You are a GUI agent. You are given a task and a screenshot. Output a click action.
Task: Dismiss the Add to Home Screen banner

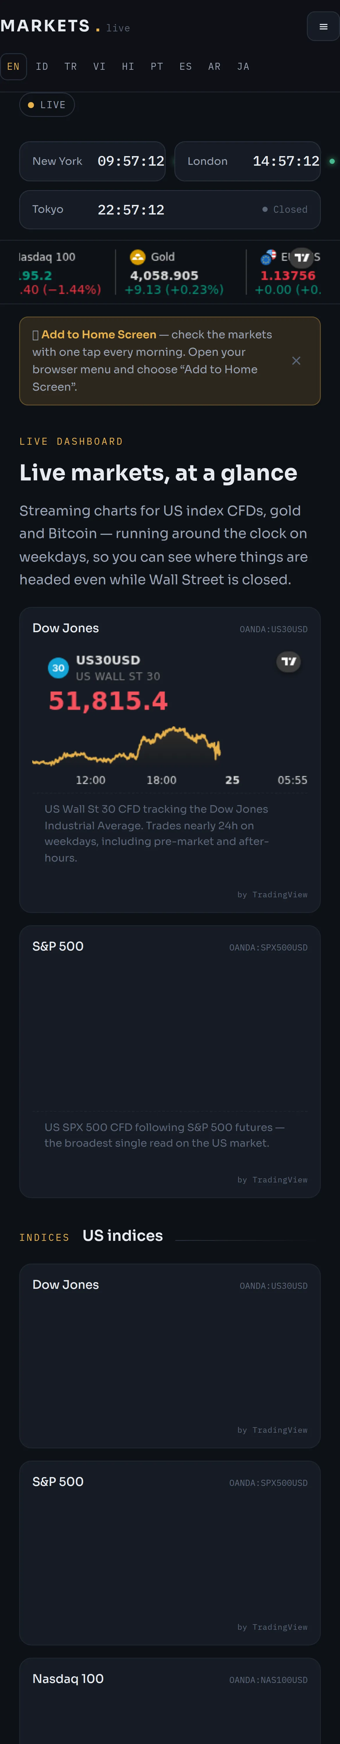(x=296, y=361)
